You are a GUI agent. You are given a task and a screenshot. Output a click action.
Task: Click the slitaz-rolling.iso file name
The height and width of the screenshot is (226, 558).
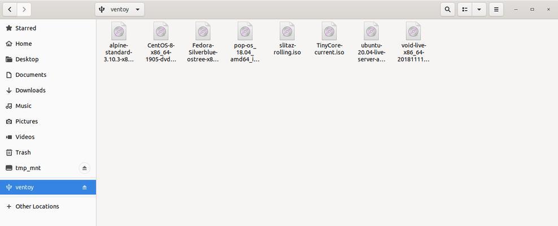pyautogui.click(x=287, y=49)
